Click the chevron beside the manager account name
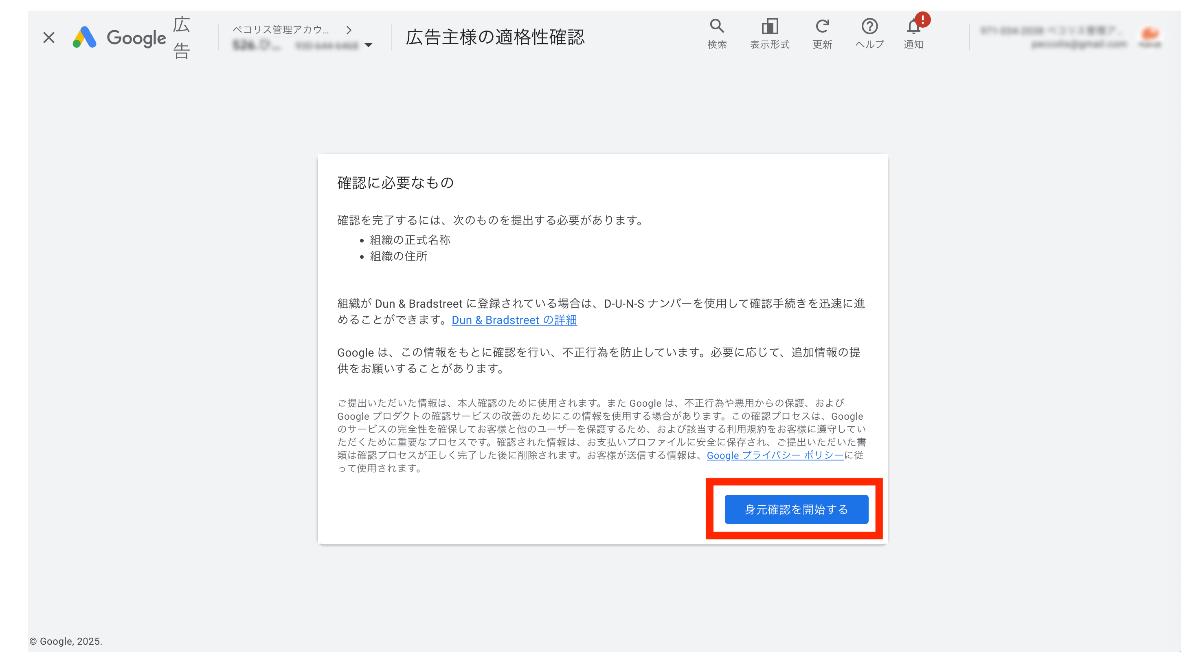Viewport: 1181px width, 652px height. (x=349, y=30)
